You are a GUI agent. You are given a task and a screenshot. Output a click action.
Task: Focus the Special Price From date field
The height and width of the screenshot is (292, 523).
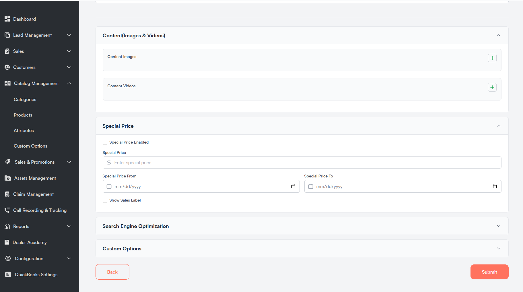point(201,186)
